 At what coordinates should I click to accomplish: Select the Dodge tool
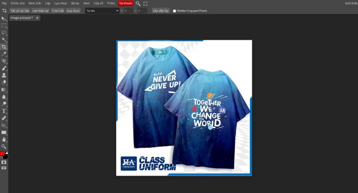(x=4, y=104)
